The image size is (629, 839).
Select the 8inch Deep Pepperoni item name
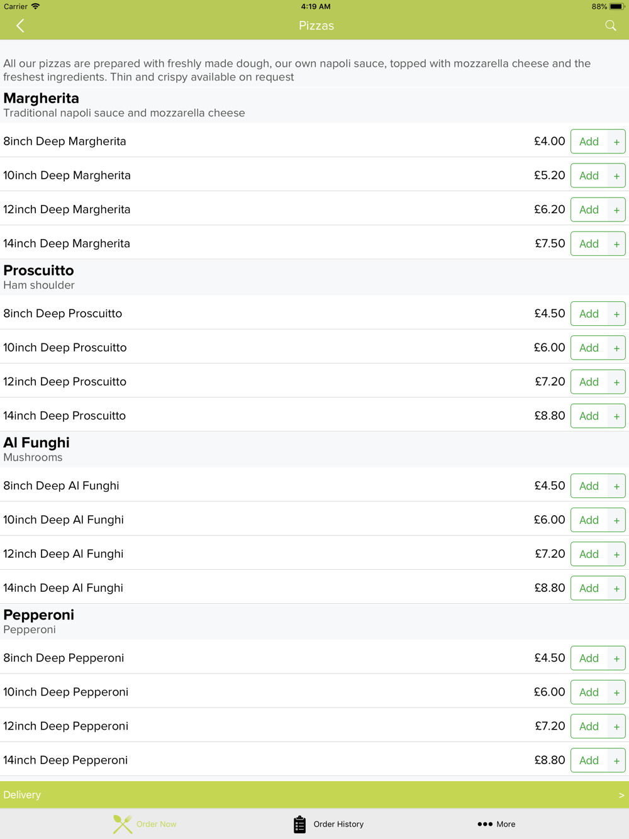click(x=64, y=658)
